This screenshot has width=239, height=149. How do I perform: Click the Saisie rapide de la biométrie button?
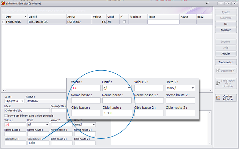point(226,83)
